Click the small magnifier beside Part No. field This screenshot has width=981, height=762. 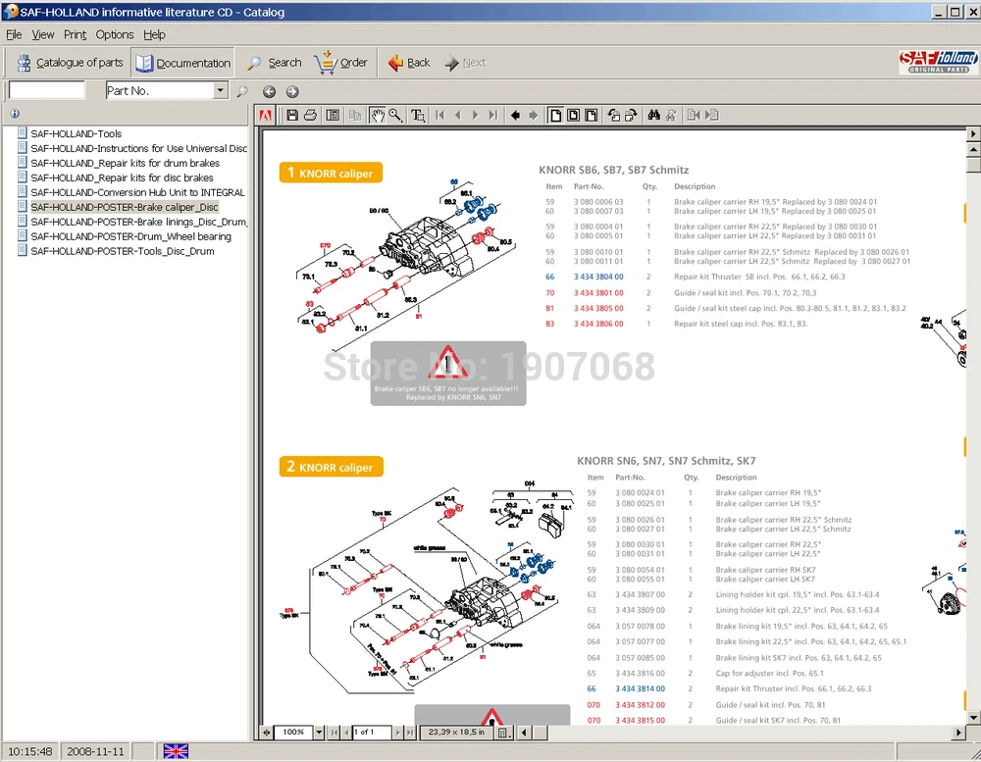tap(242, 92)
